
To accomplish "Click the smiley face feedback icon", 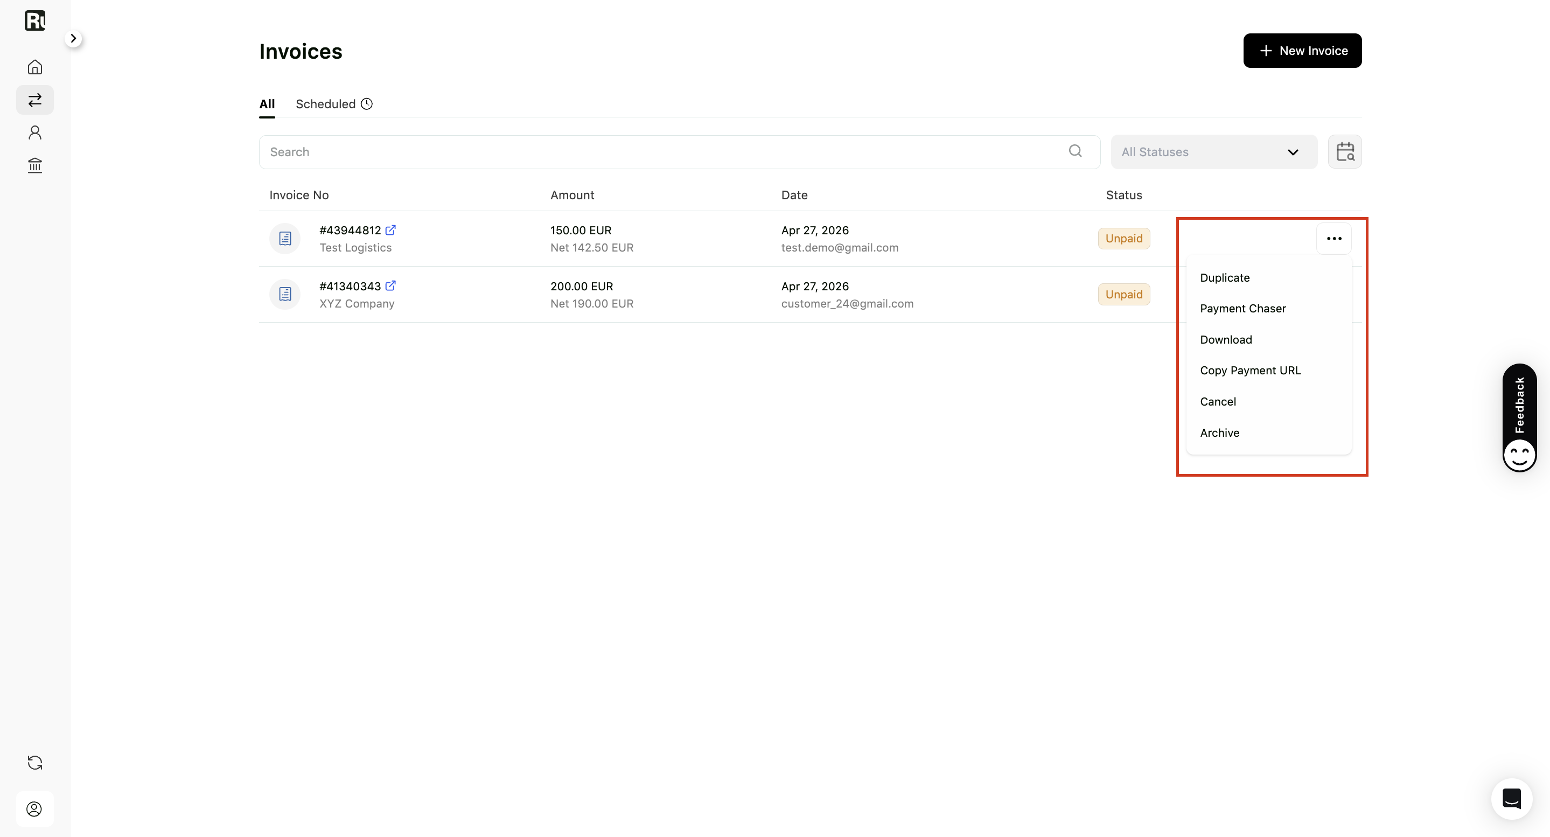I will coord(1519,456).
